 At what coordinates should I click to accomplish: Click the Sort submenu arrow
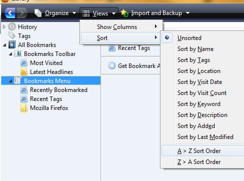[x=156, y=37]
